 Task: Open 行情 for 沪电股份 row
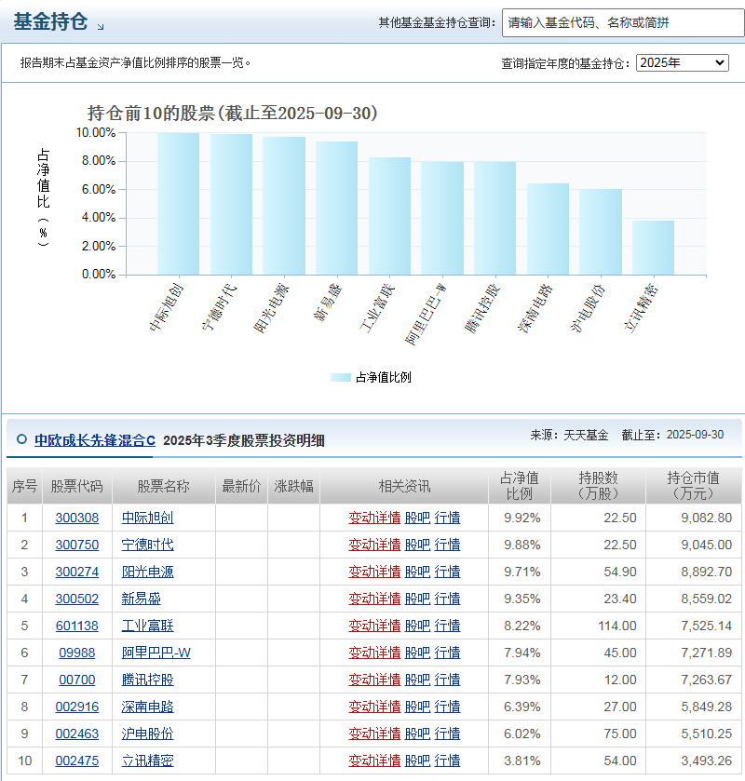(x=447, y=734)
